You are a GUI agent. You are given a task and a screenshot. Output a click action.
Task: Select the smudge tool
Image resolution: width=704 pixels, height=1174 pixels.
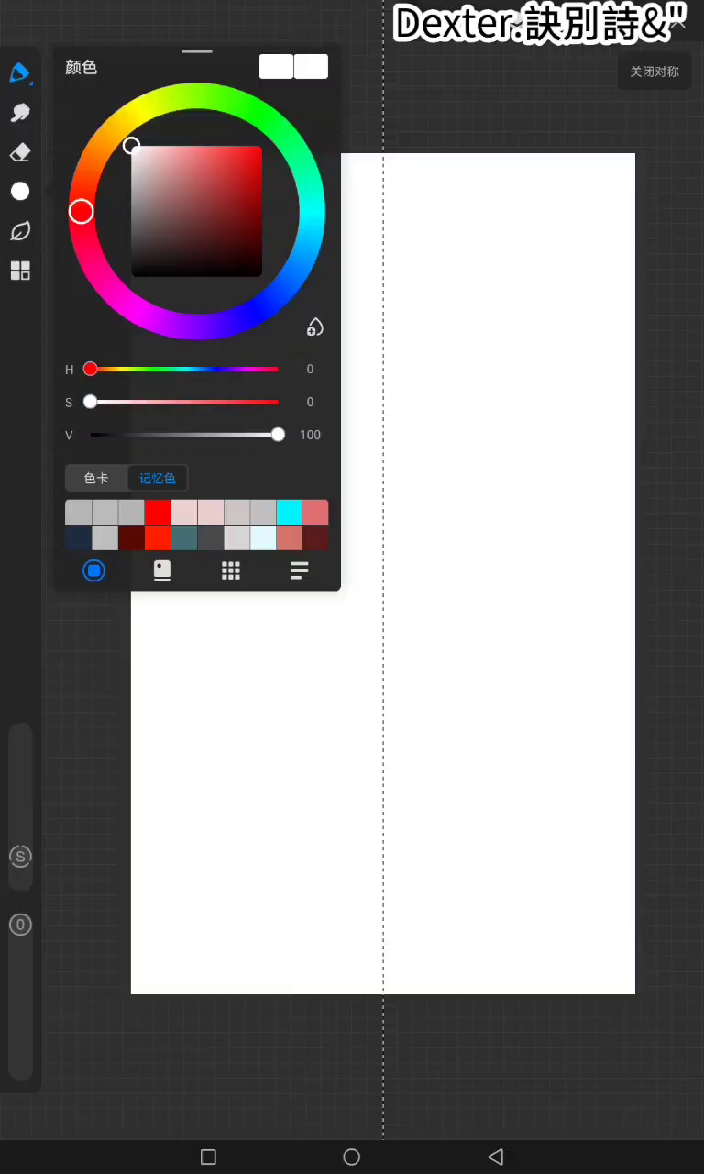point(20,113)
